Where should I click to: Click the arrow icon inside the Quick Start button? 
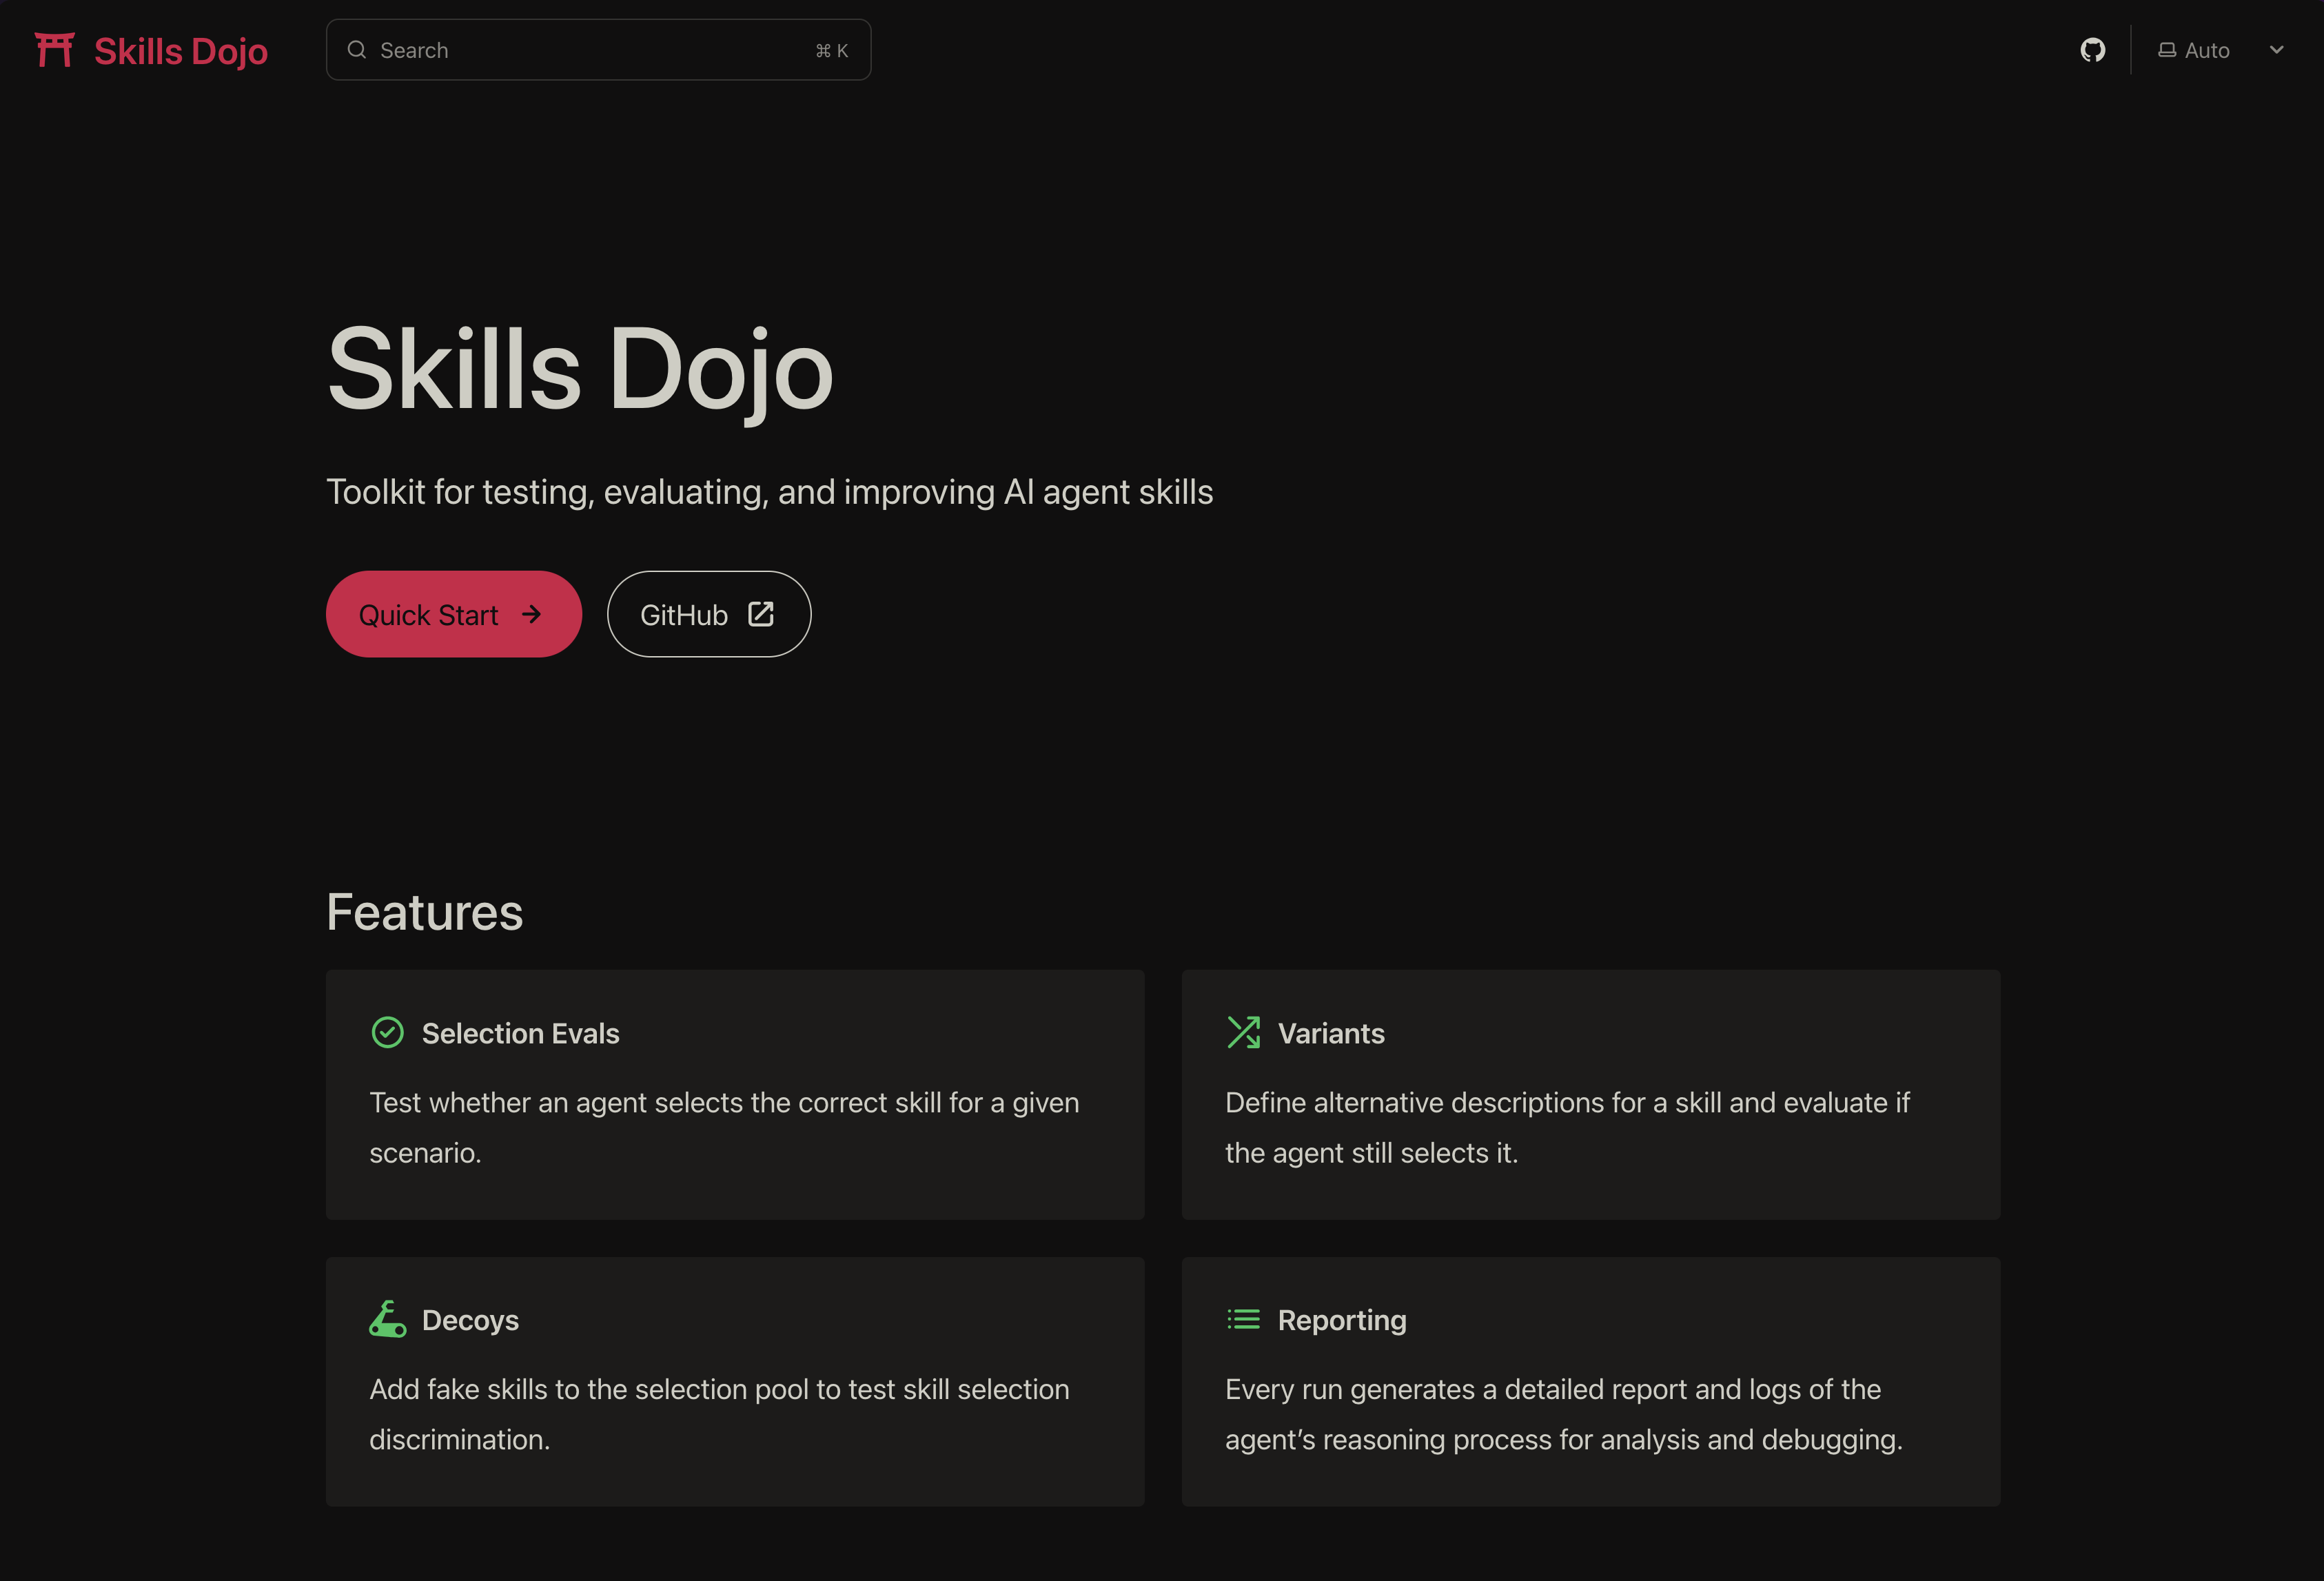pos(531,614)
